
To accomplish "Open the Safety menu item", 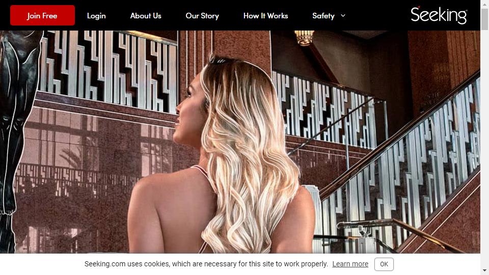I will coord(323,16).
